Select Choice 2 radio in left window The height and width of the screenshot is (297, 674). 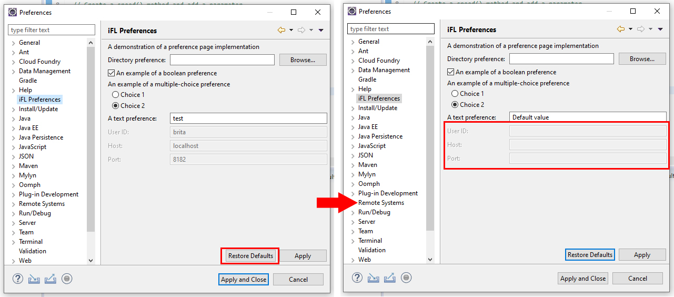pos(116,106)
